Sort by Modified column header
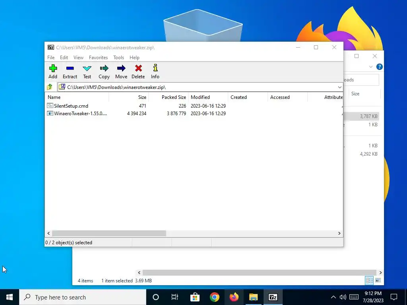The height and width of the screenshot is (305, 407). tap(208, 97)
